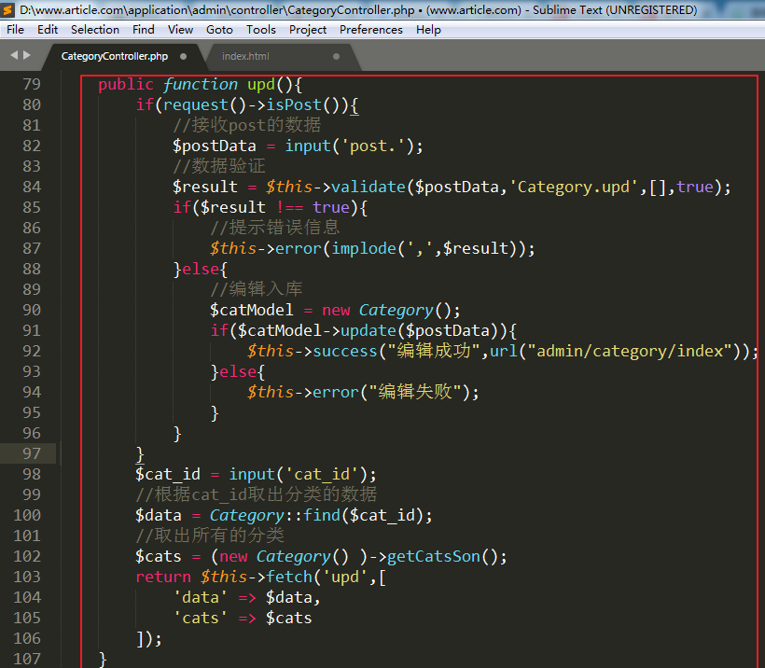Click Category::find on line 100
The height and width of the screenshot is (668, 765).
(x=274, y=515)
